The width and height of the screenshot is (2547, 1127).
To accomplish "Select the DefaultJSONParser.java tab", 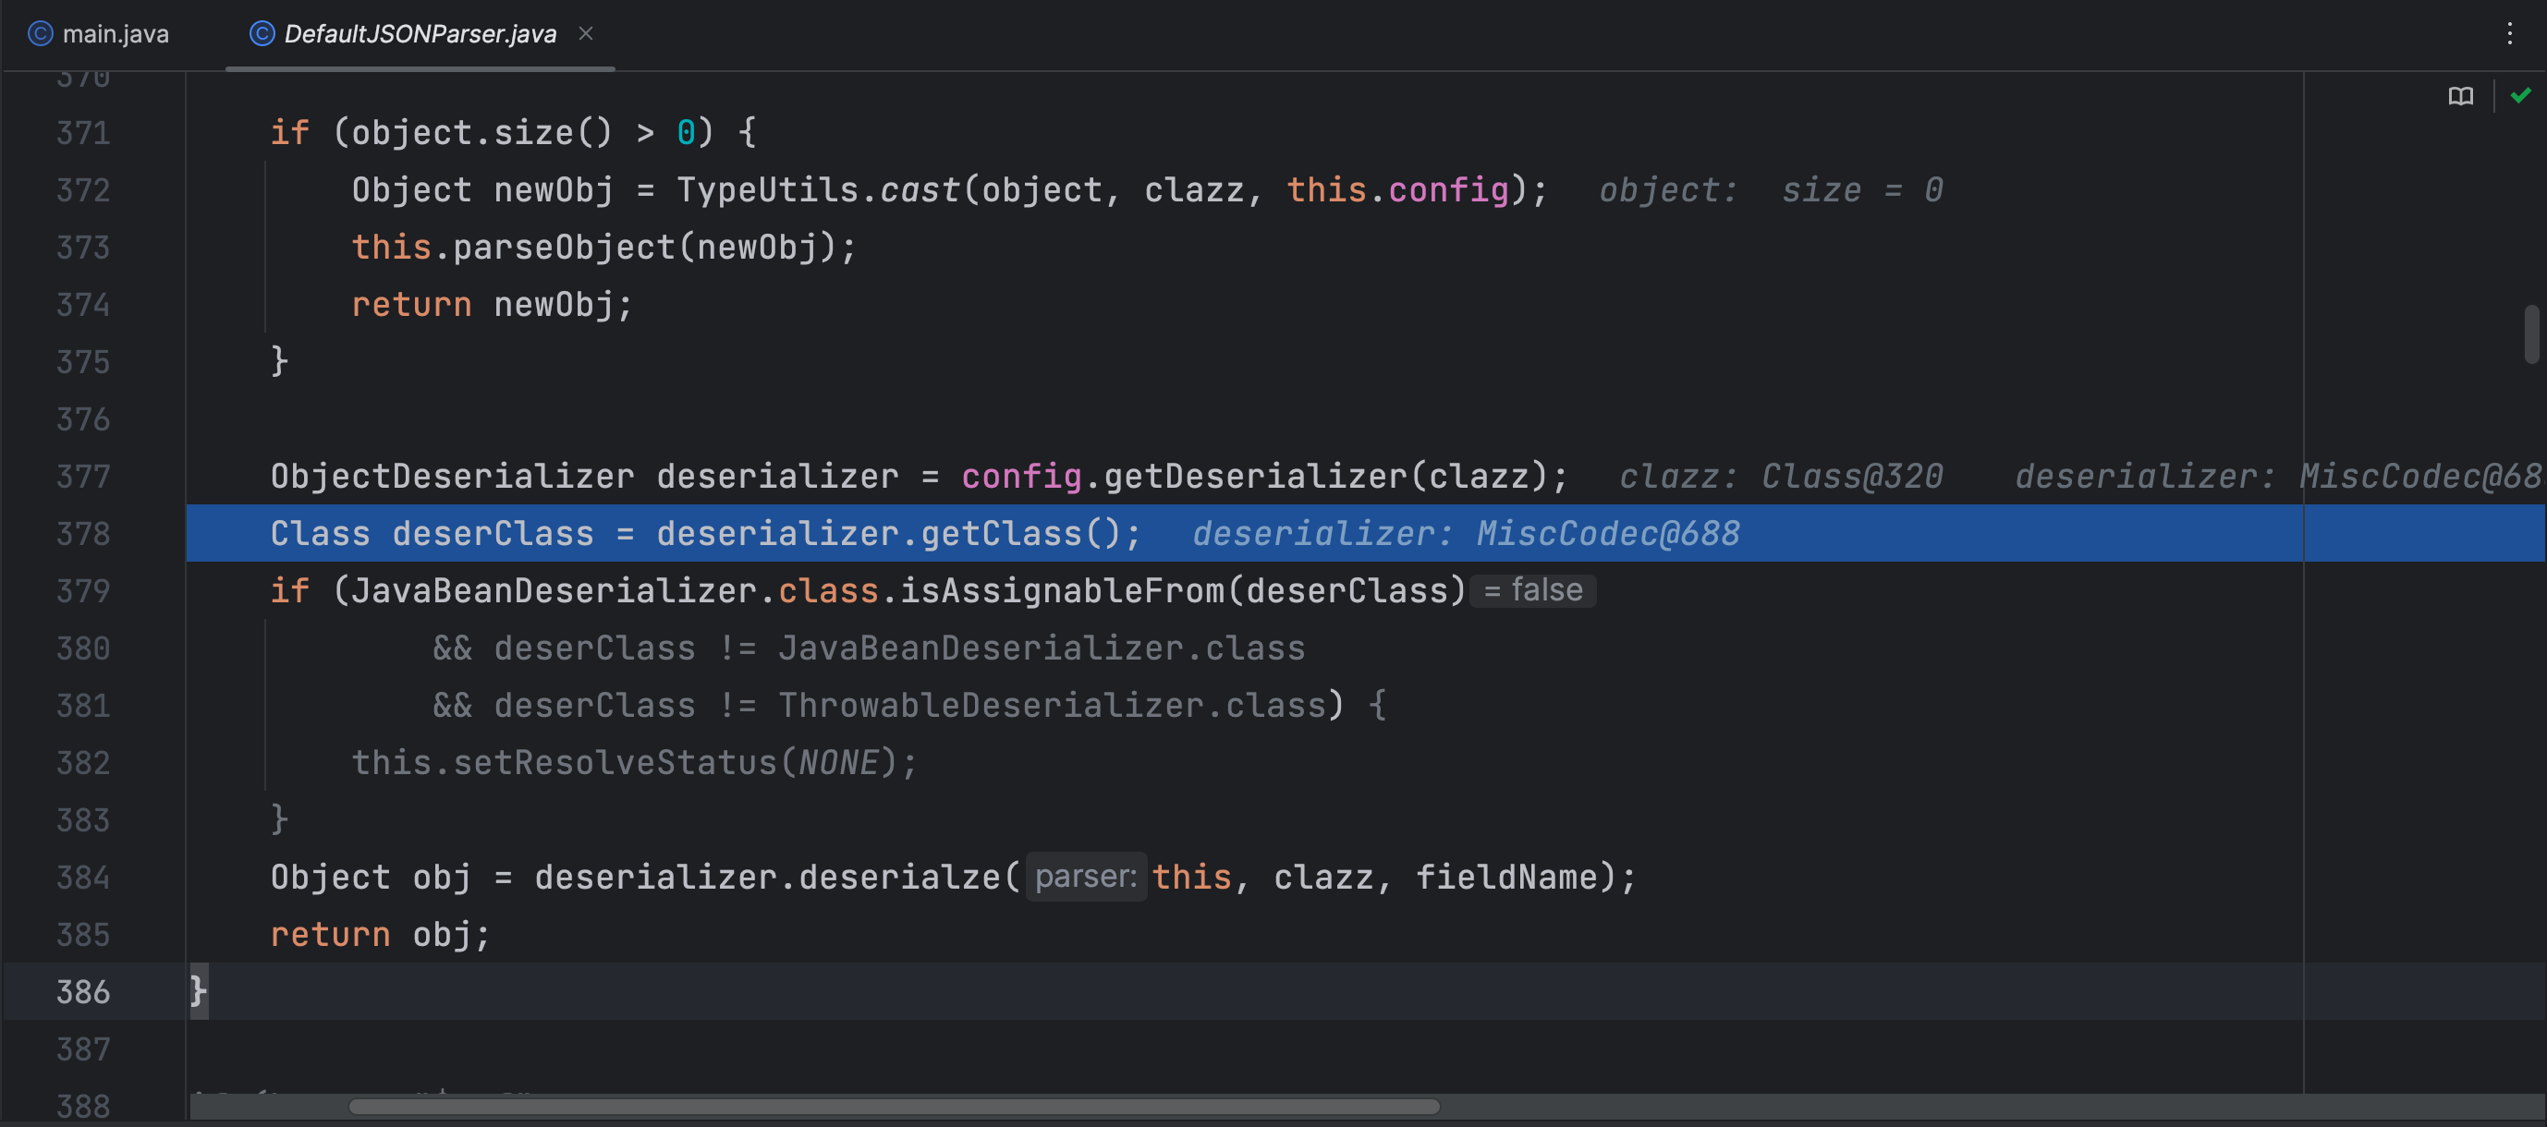I will [x=420, y=33].
